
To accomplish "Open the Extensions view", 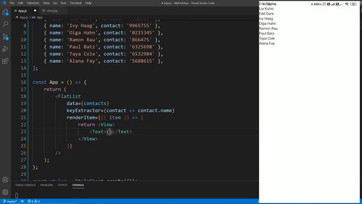I will point(5,61).
